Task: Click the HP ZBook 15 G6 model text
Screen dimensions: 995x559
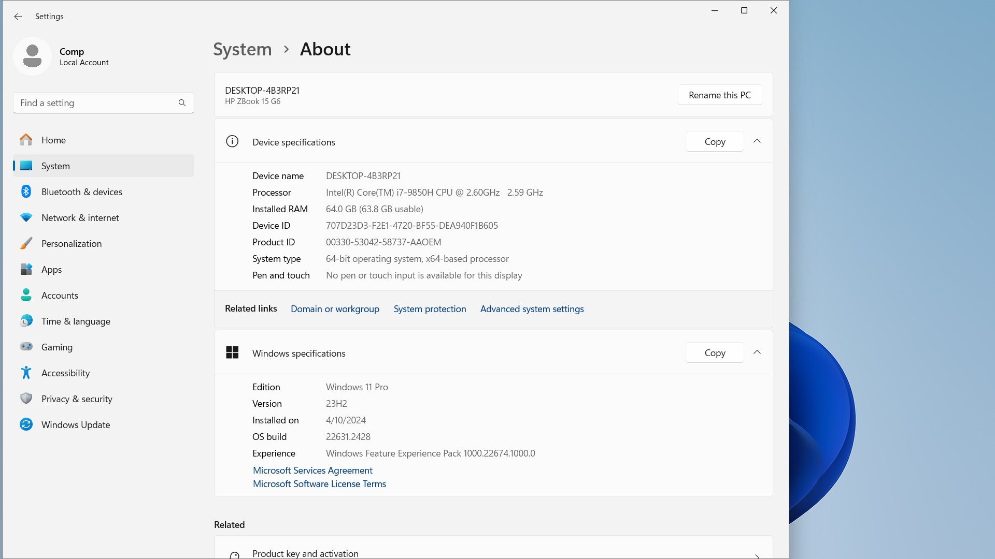Action: pyautogui.click(x=252, y=101)
